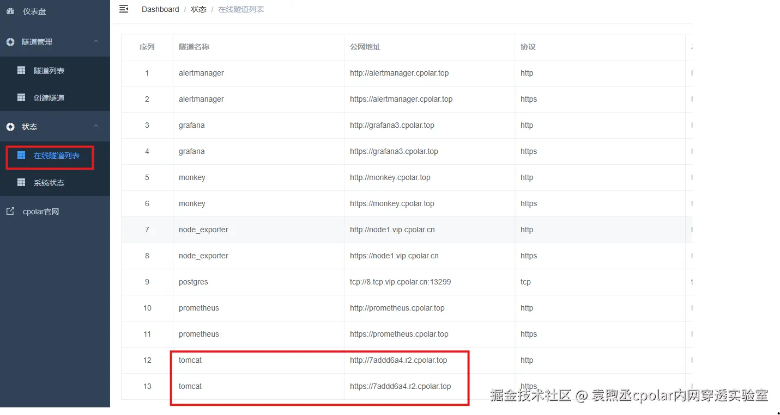Click https://prometheus.cpolar.top address
Image resolution: width=780 pixels, height=415 pixels.
399,334
